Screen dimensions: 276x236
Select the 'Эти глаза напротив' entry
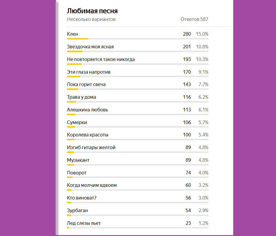(89, 72)
